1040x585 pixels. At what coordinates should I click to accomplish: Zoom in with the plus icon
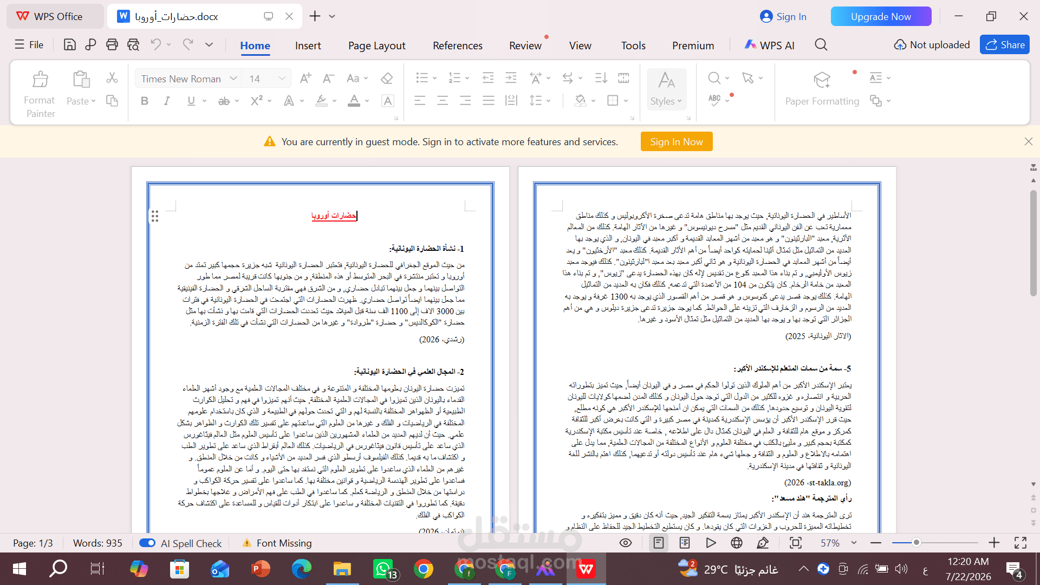tap(994, 543)
